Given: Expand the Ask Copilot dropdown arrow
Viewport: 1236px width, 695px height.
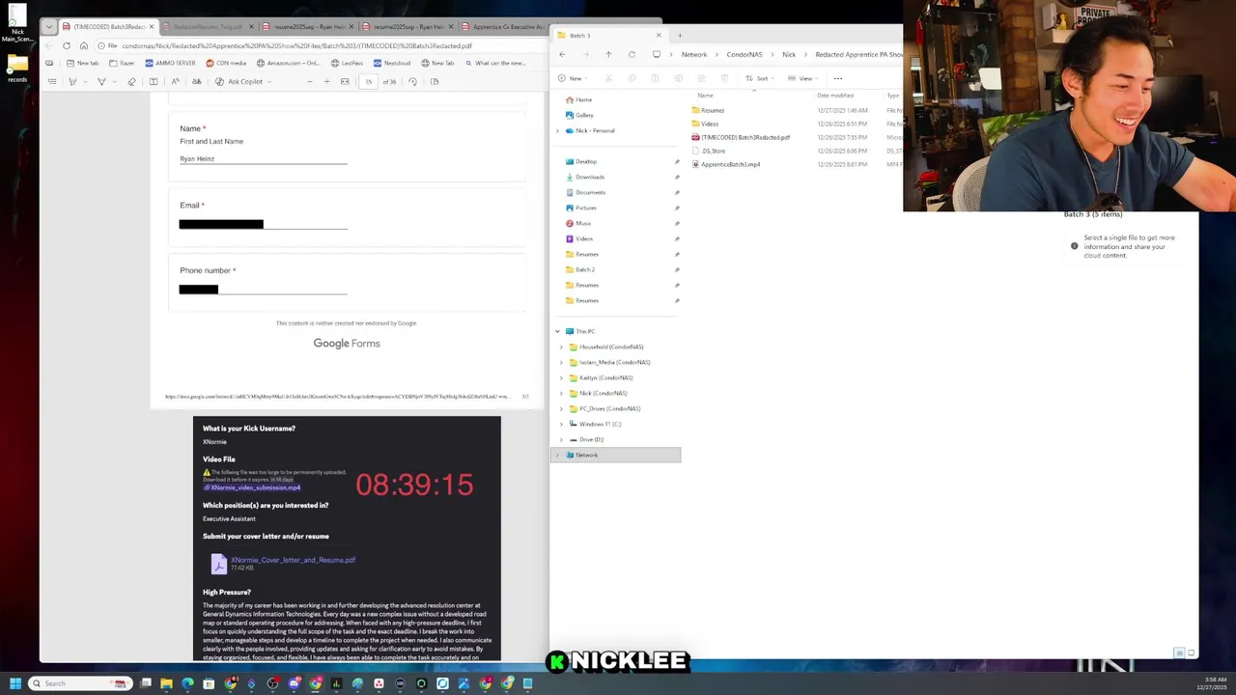Looking at the screenshot, I should pyautogui.click(x=269, y=81).
